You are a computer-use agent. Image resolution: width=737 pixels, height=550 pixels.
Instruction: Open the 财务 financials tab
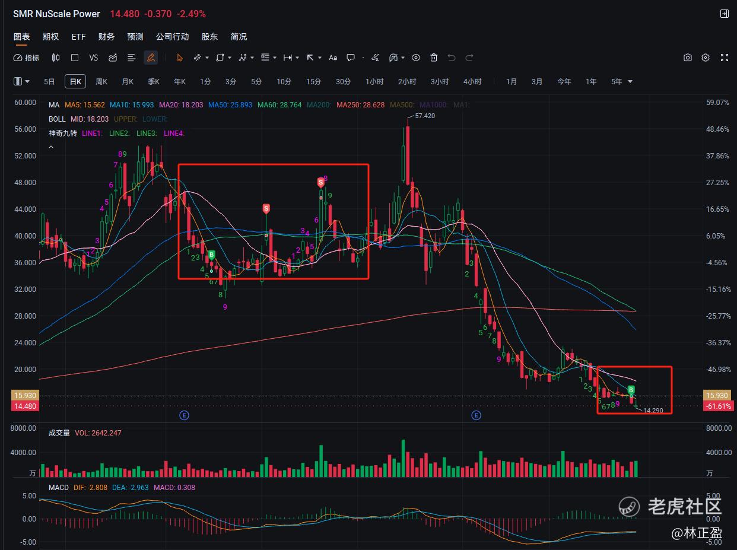tap(106, 37)
